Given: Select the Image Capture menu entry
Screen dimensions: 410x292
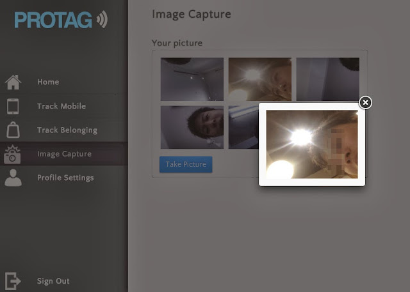Looking at the screenshot, I should click(x=64, y=154).
